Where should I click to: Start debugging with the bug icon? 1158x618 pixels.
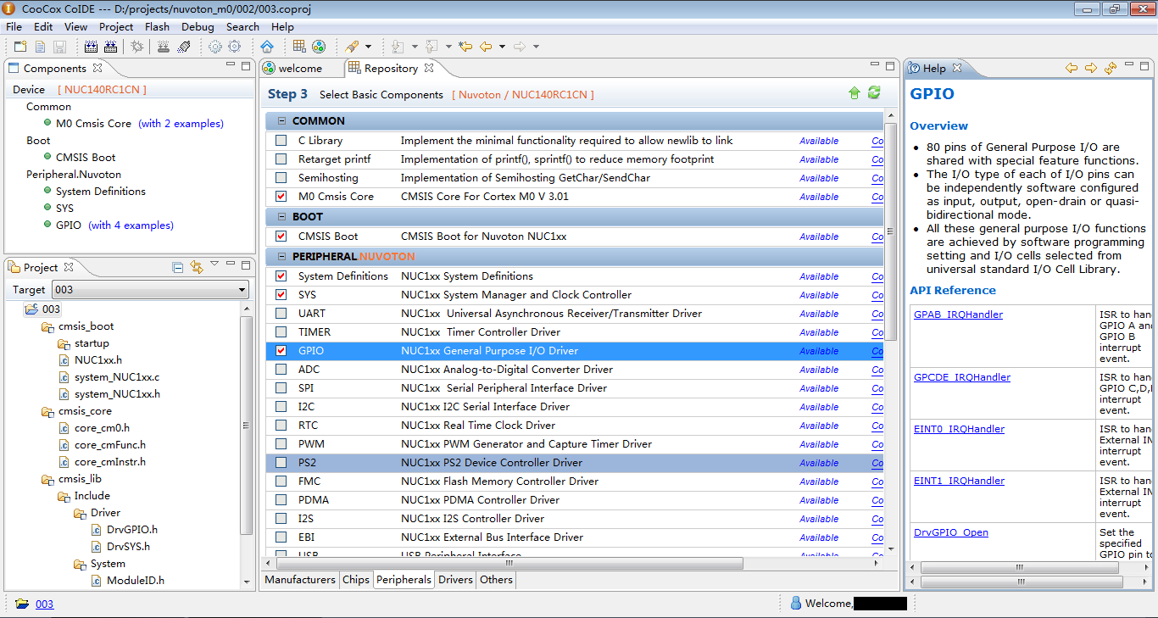click(x=137, y=47)
